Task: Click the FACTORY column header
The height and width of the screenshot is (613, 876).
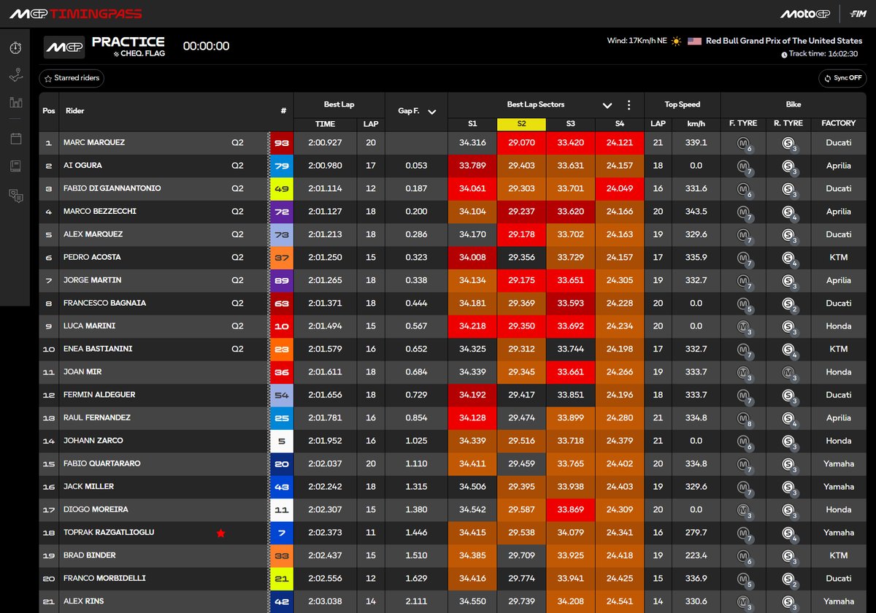Action: (838, 124)
